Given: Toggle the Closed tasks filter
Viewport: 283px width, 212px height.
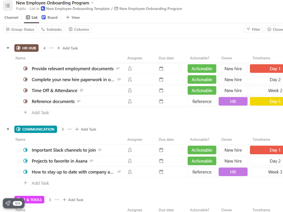Looking at the screenshot, I should (x=274, y=29).
